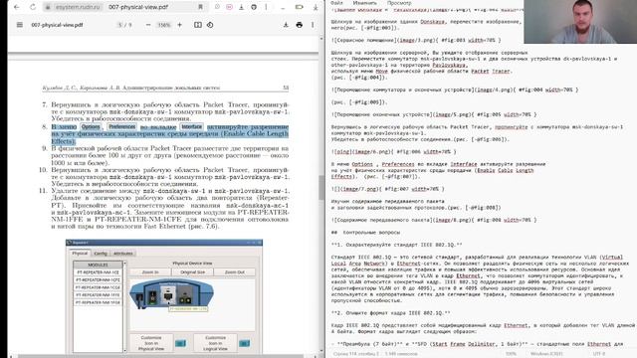Screen dimensions: 637x358
Task: Click line '**2. Опишите формат кадра IEEE 802.1Q.**'
Action: click(x=391, y=313)
